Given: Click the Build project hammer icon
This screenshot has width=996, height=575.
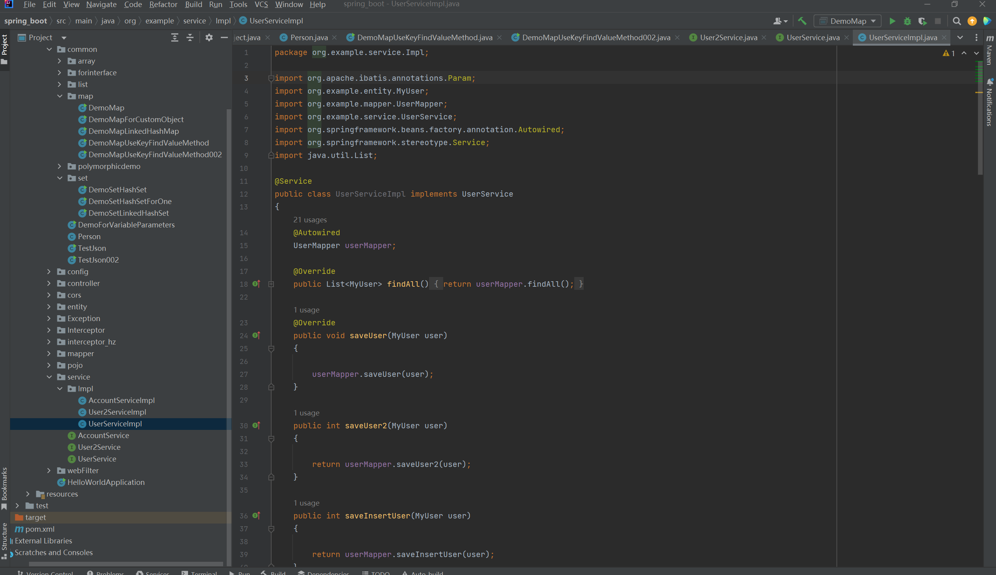Looking at the screenshot, I should [x=802, y=21].
